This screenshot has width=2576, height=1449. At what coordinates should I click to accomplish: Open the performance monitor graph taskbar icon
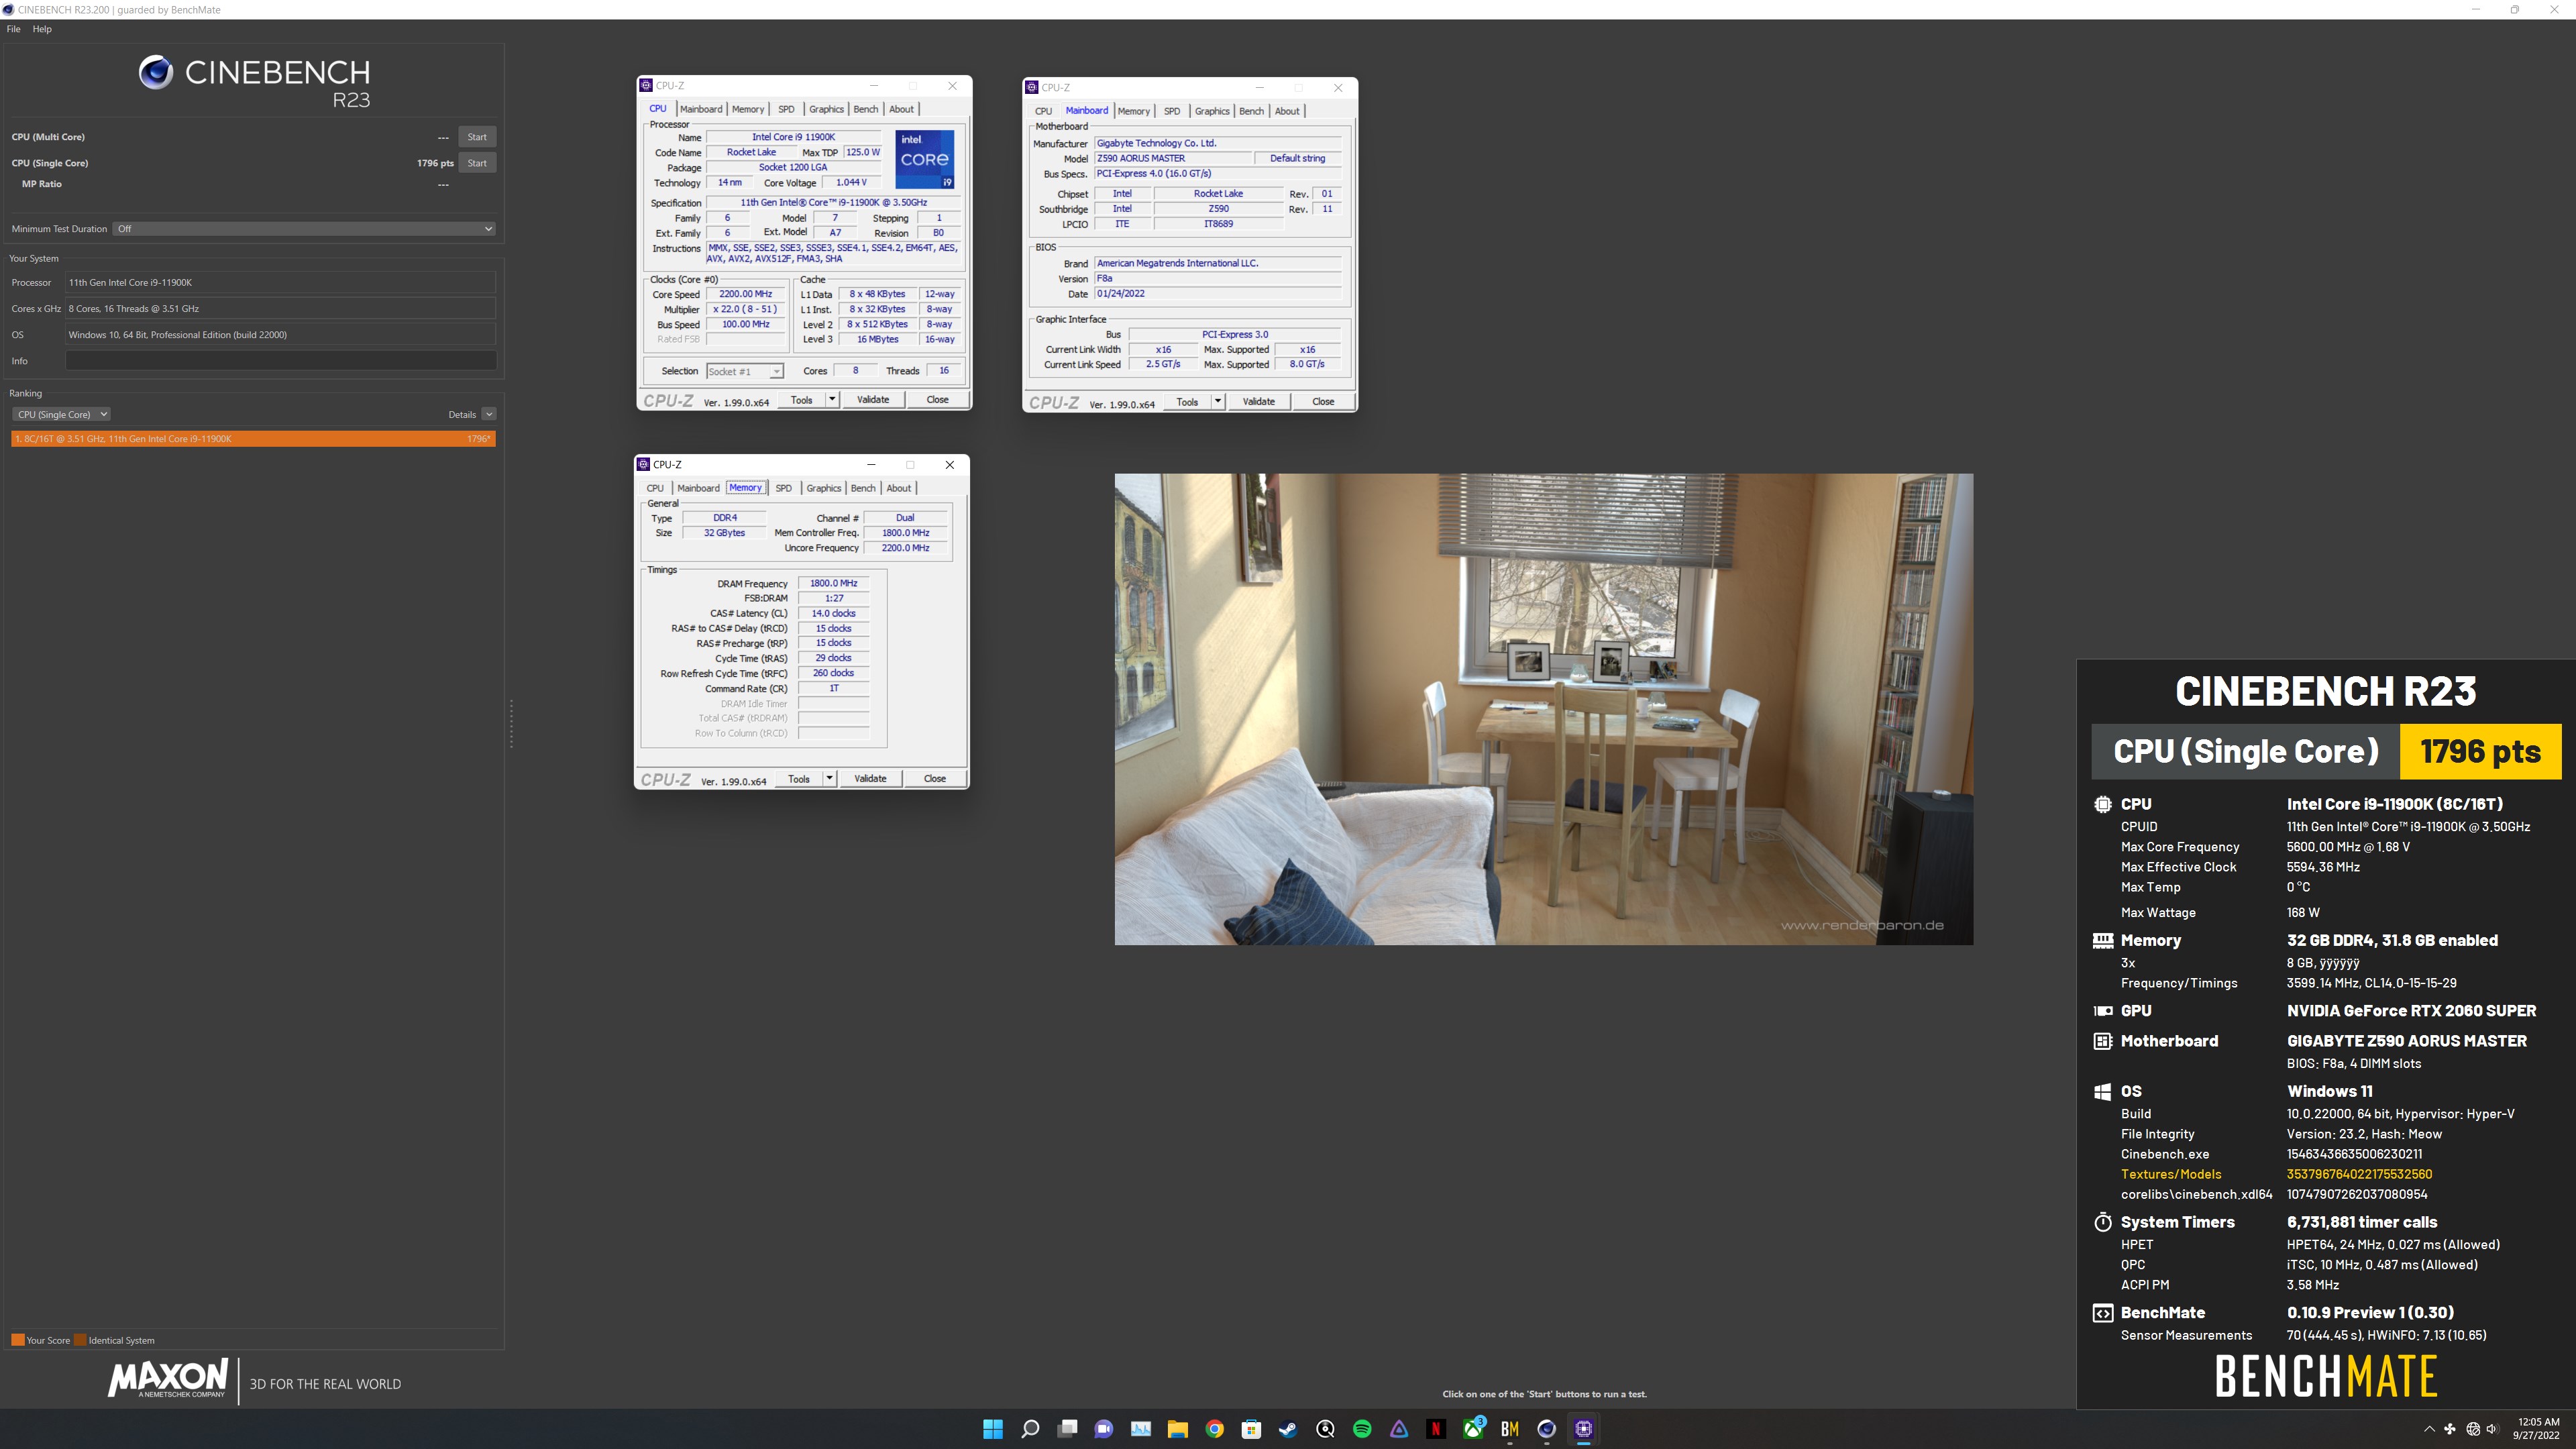click(x=1141, y=1429)
